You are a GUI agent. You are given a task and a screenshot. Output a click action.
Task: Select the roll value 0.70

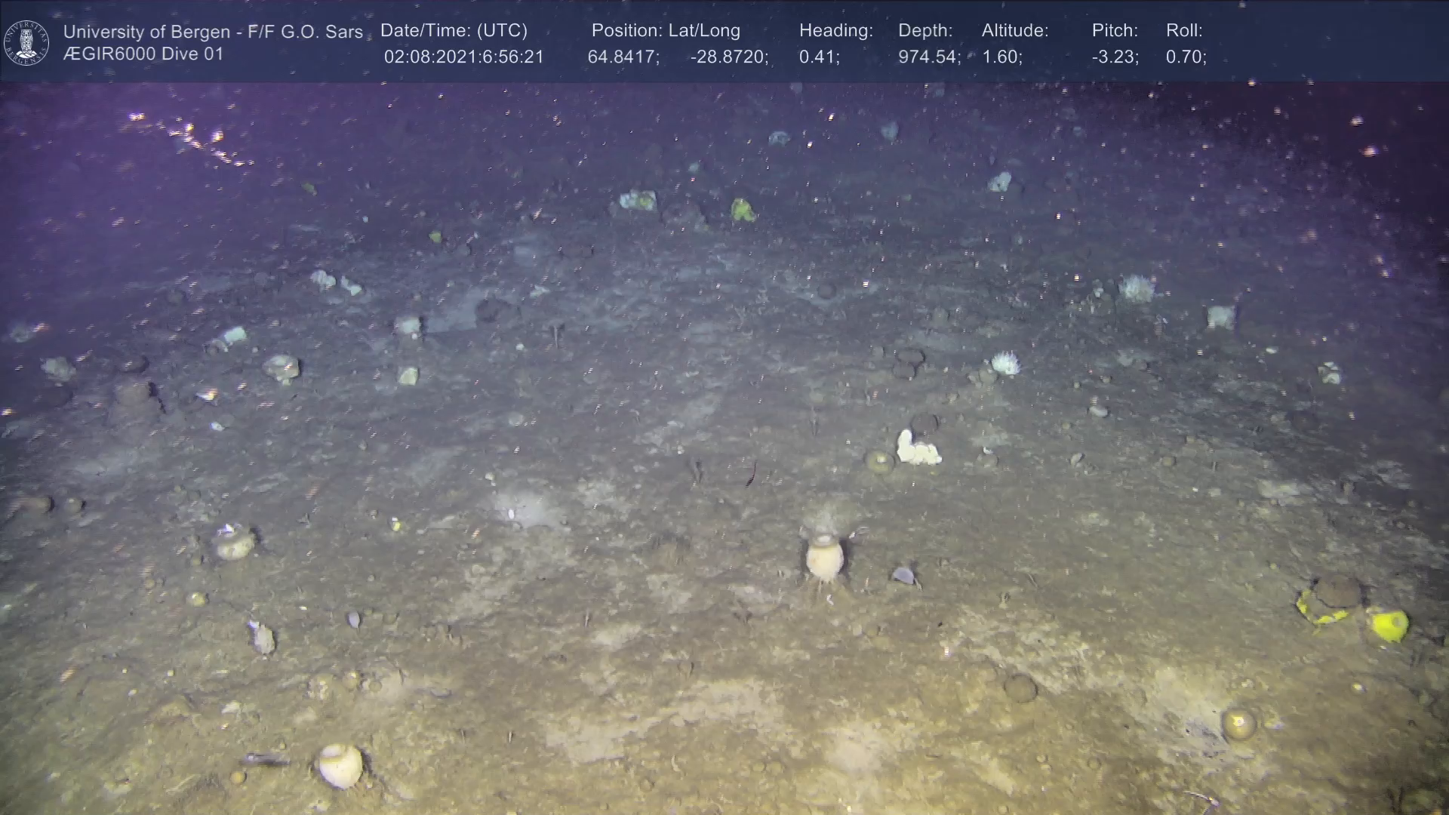coord(1186,57)
